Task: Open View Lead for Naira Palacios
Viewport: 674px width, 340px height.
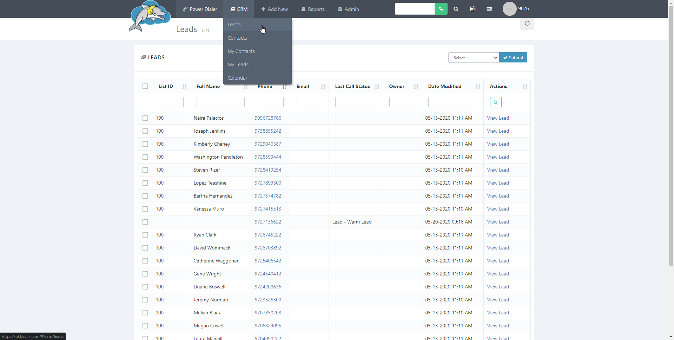Action: tap(498, 118)
